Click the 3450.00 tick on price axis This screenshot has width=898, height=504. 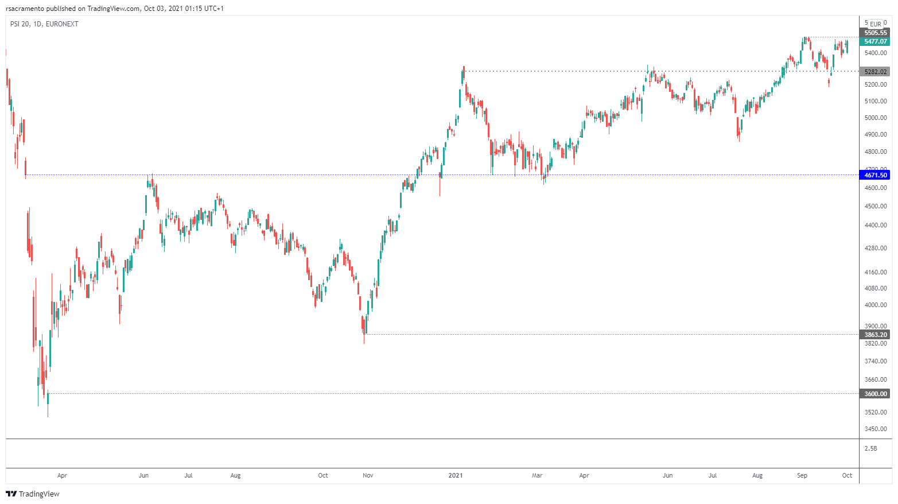[876, 429]
